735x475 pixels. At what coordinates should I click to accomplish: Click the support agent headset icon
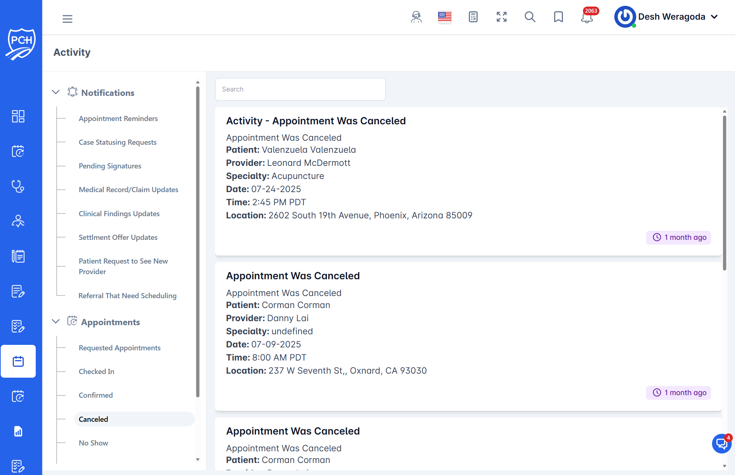pyautogui.click(x=416, y=17)
